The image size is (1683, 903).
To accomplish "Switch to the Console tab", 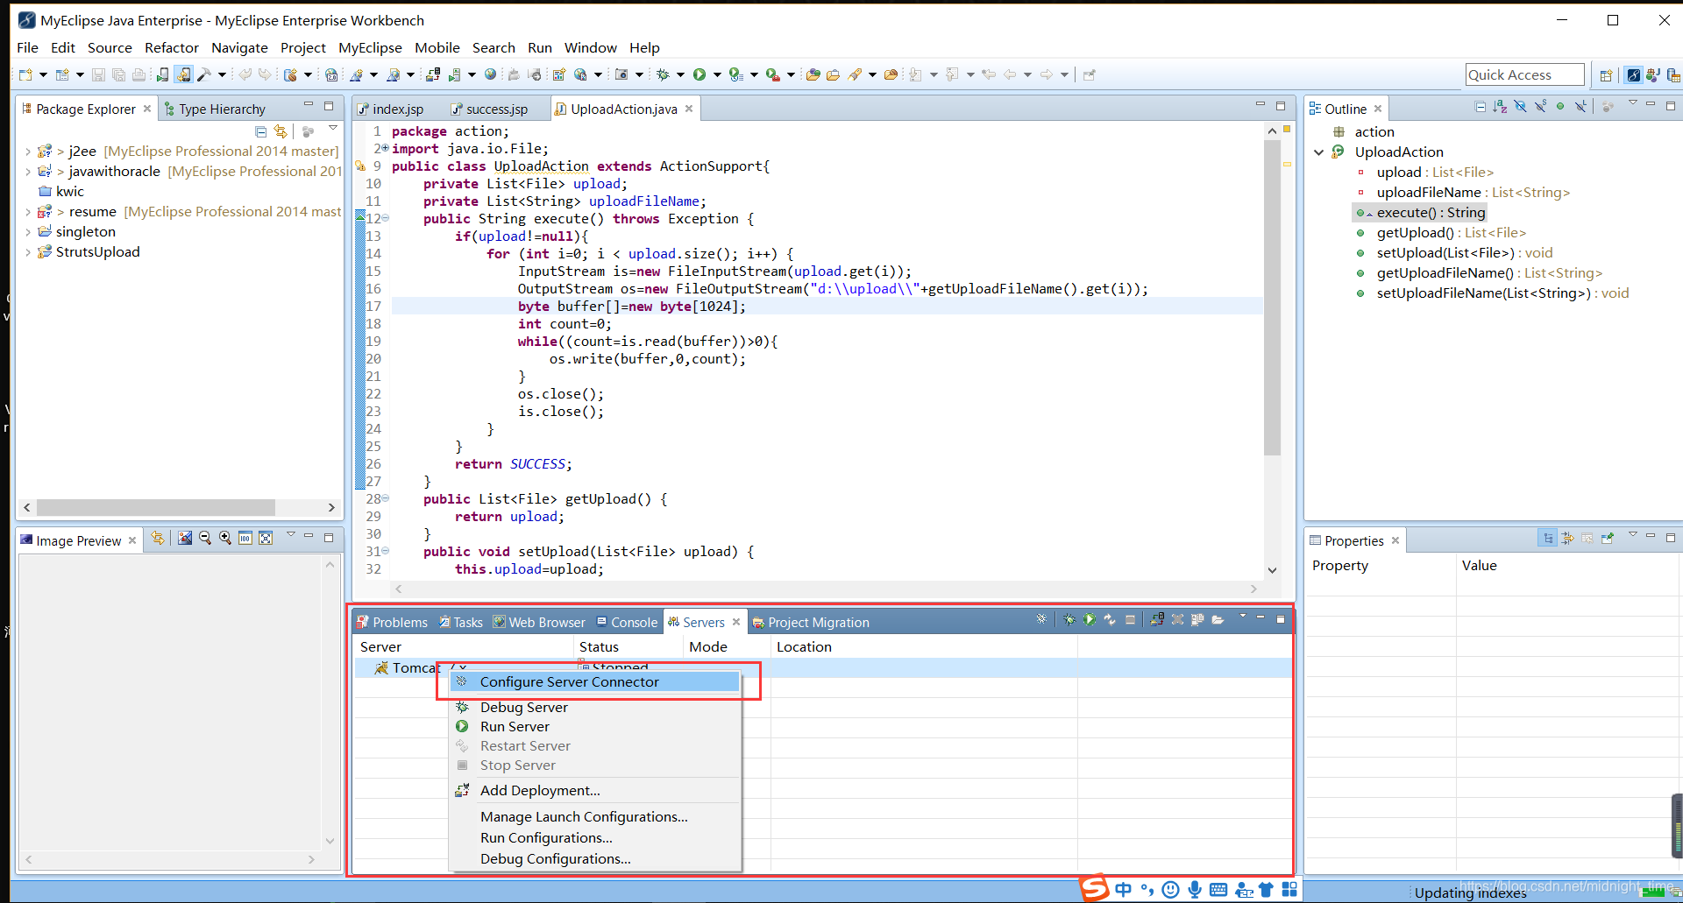I will tap(626, 623).
